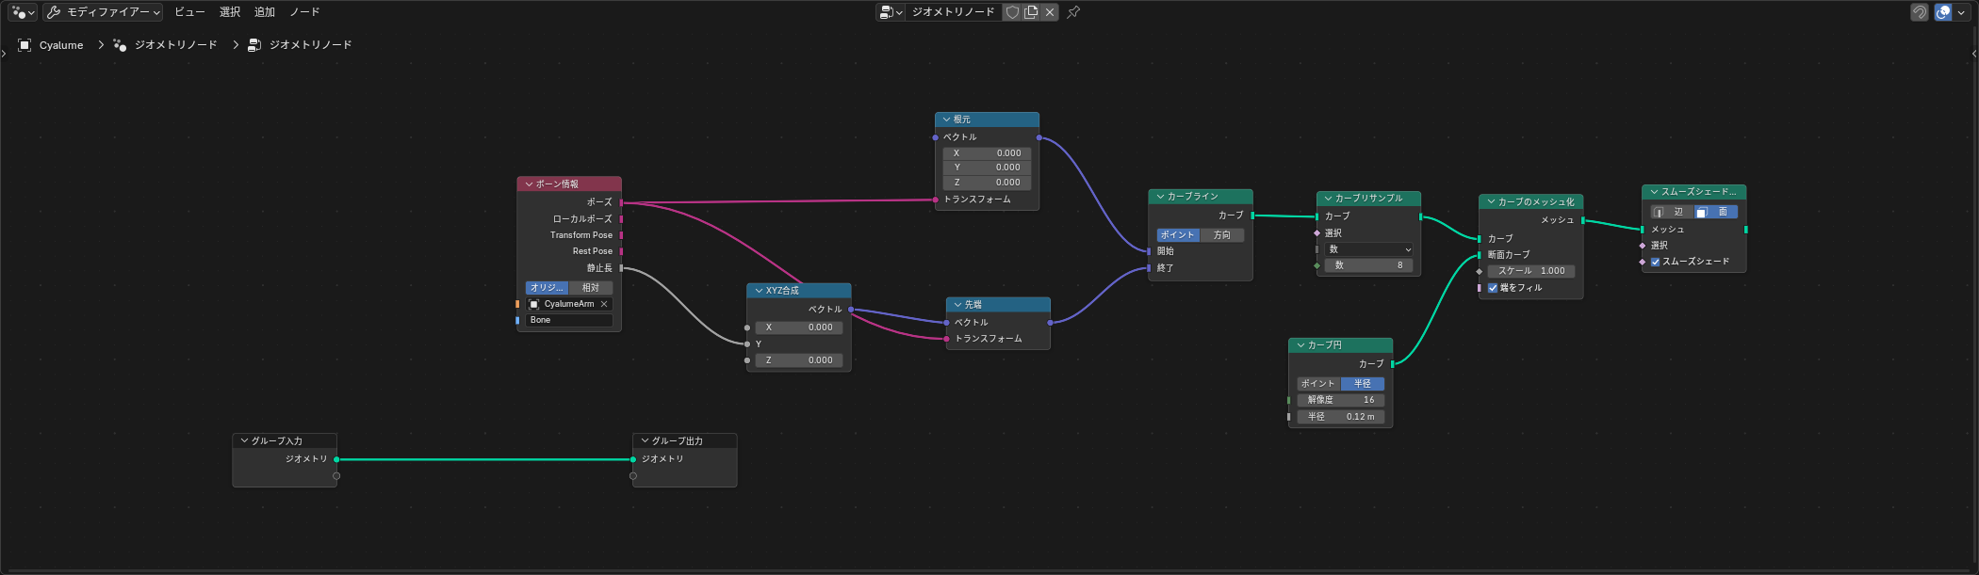This screenshot has width=1979, height=575.
Task: Open the モディファイアー type dropdown
Action: (103, 12)
